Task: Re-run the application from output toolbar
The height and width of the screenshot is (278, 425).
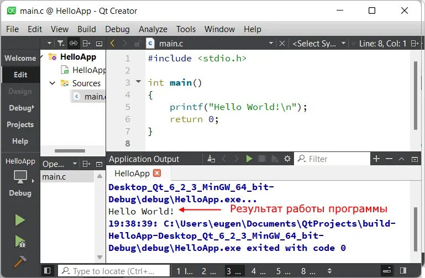Action: point(249,159)
